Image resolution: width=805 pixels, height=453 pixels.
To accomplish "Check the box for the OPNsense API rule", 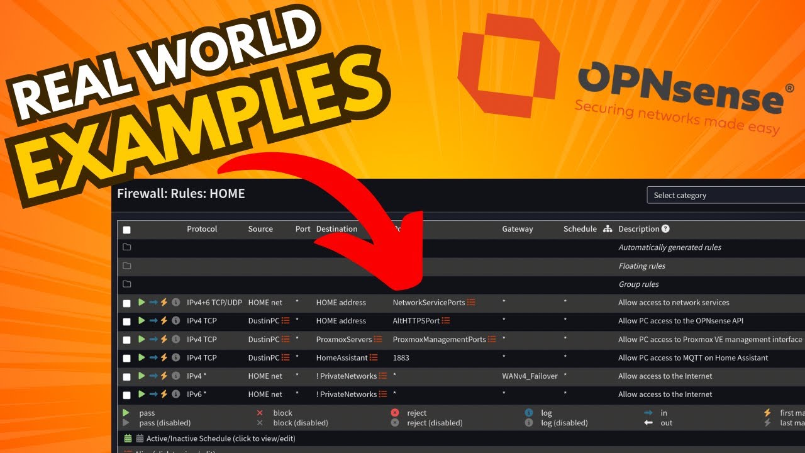I will pos(127,322).
